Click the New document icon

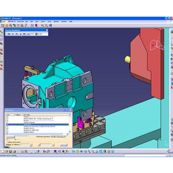[x=3, y=152]
